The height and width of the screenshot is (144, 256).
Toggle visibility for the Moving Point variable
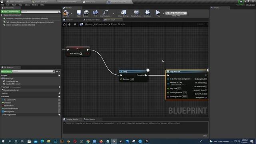coord(59,112)
